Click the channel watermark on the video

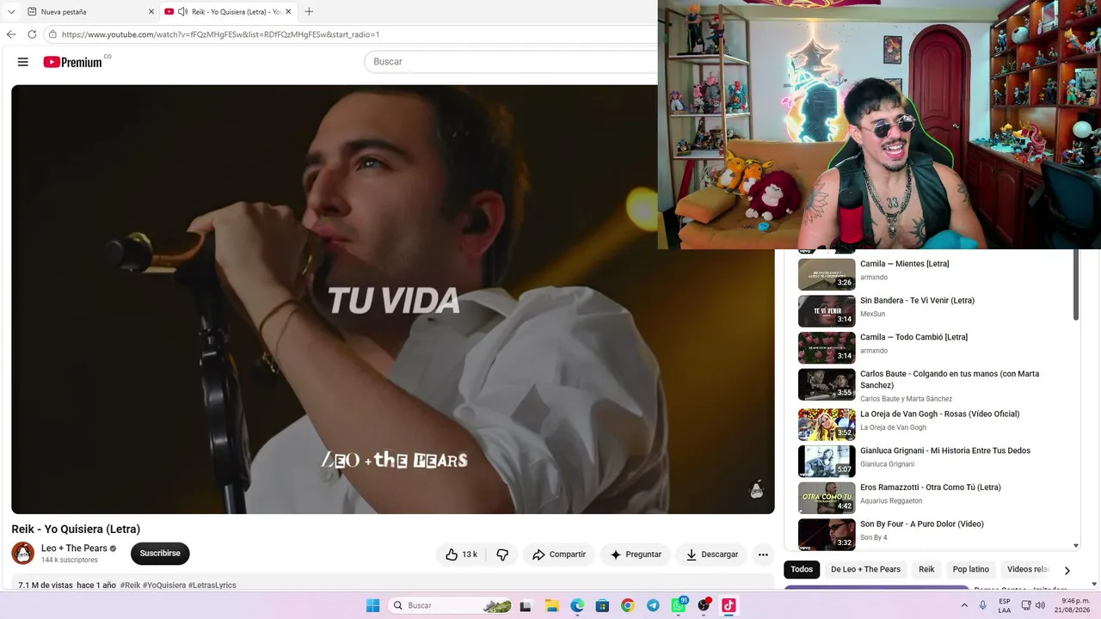[x=757, y=490]
